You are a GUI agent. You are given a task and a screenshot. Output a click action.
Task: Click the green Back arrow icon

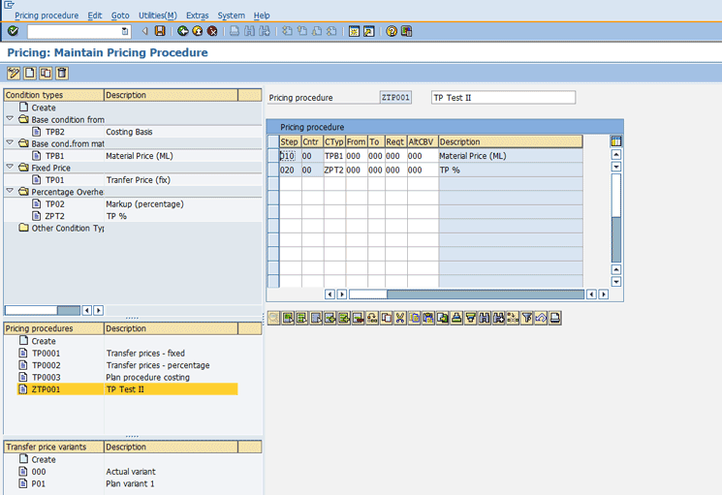183,31
